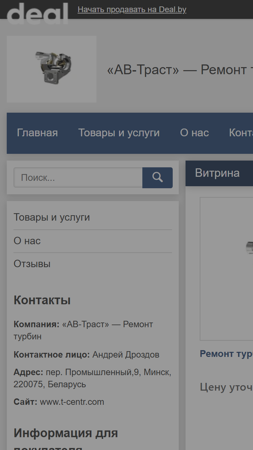The width and height of the screenshot is (253, 450).
Task: Open the Главная menu item
Action: [37, 133]
